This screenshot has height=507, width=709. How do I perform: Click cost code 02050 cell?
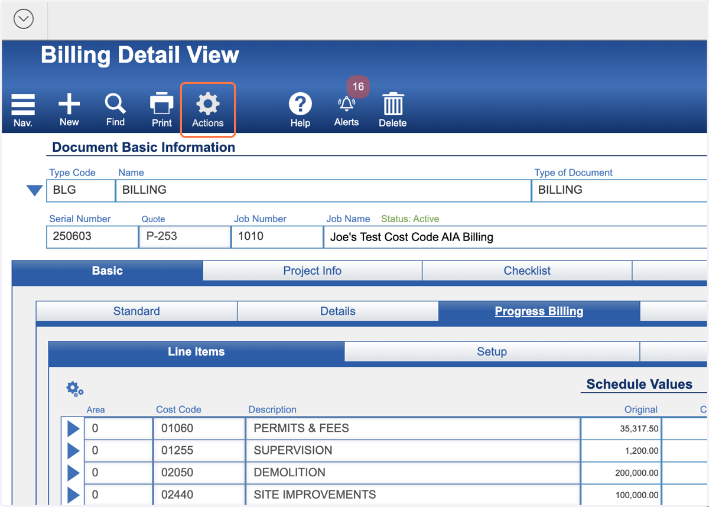199,473
